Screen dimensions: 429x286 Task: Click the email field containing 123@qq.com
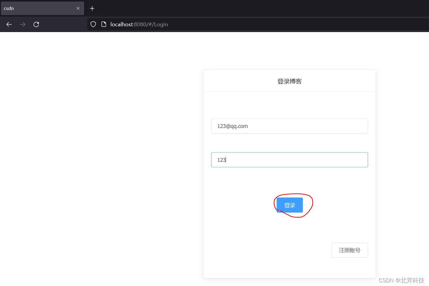290,126
